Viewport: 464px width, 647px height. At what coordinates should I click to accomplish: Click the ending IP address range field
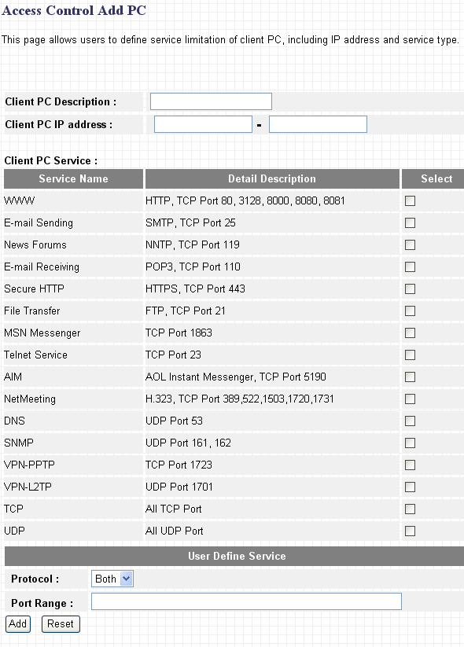(318, 124)
